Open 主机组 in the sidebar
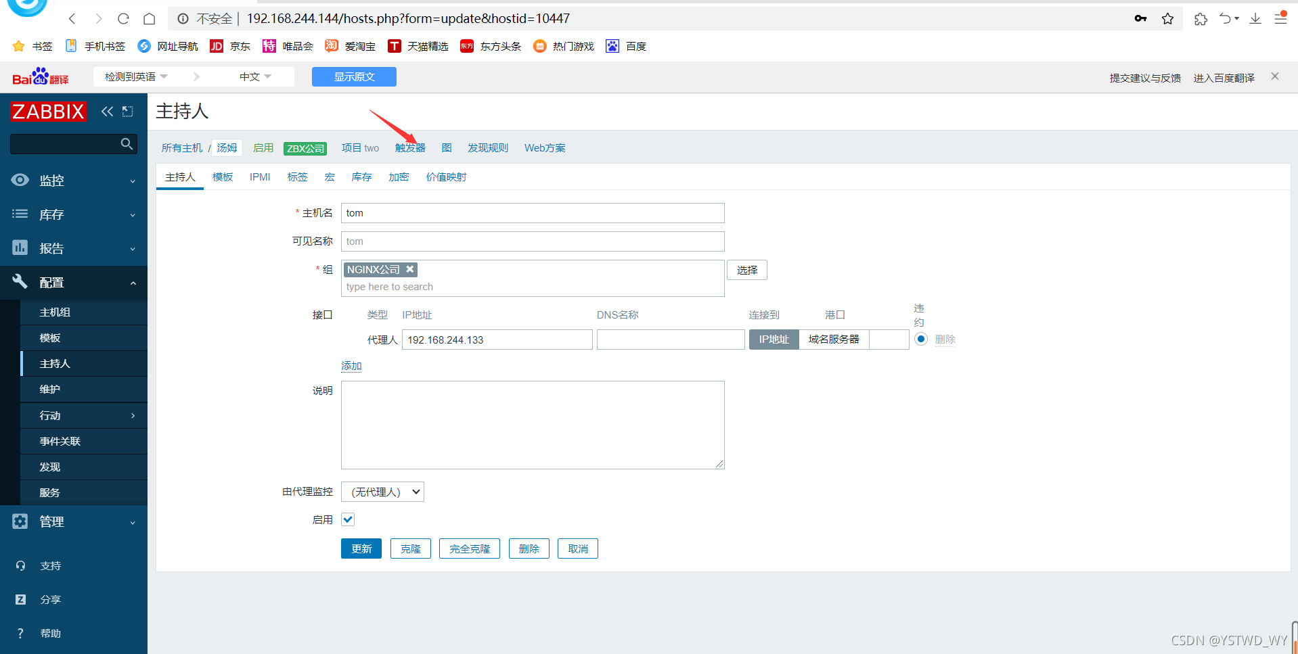The image size is (1298, 654). tap(84, 312)
